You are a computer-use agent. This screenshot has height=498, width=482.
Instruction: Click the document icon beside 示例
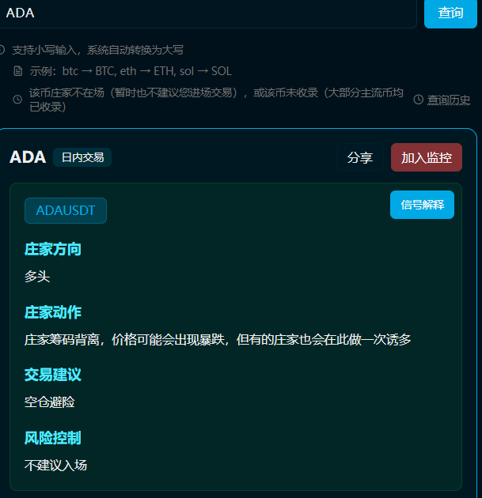[18, 71]
